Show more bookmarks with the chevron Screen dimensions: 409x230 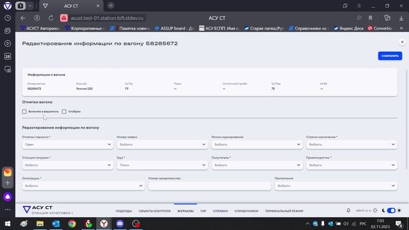pyautogui.click(x=401, y=28)
